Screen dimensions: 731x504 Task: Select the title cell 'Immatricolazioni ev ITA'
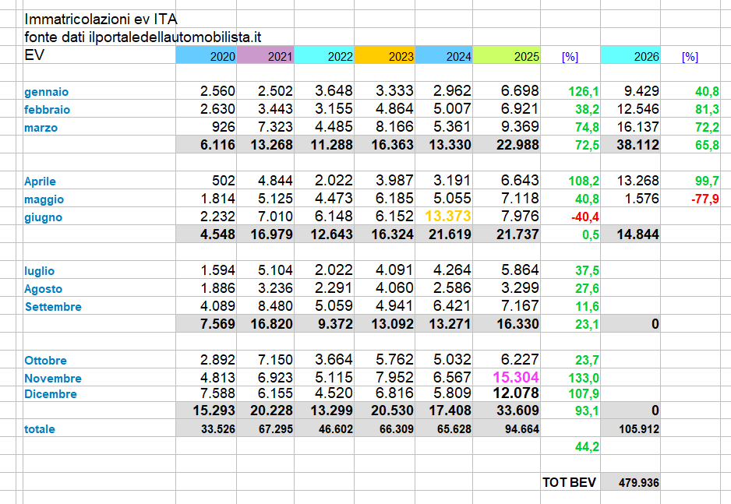(101, 19)
